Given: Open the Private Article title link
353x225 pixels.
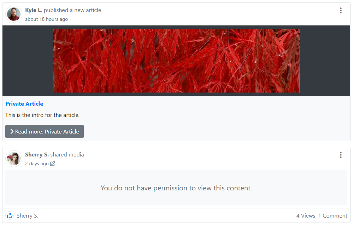Looking at the screenshot, I should (24, 104).
